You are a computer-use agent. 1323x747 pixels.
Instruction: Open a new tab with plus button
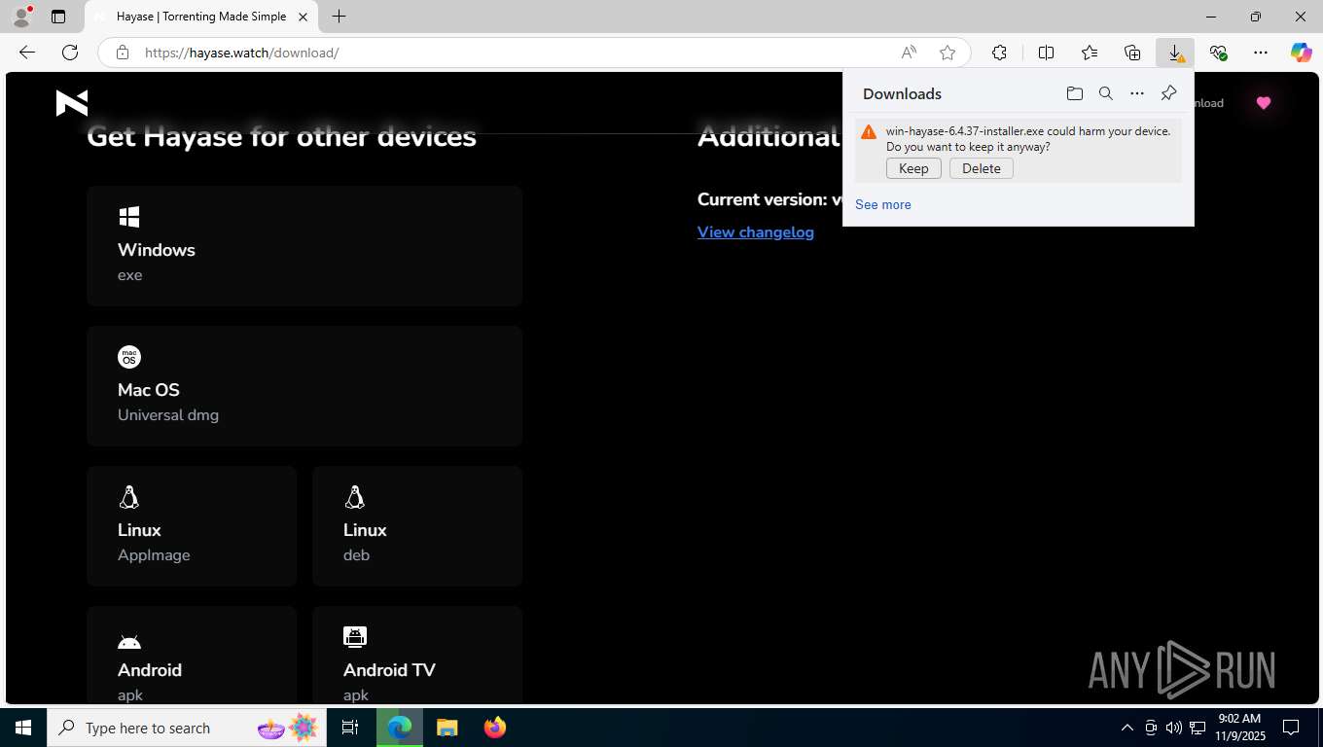coord(339,17)
